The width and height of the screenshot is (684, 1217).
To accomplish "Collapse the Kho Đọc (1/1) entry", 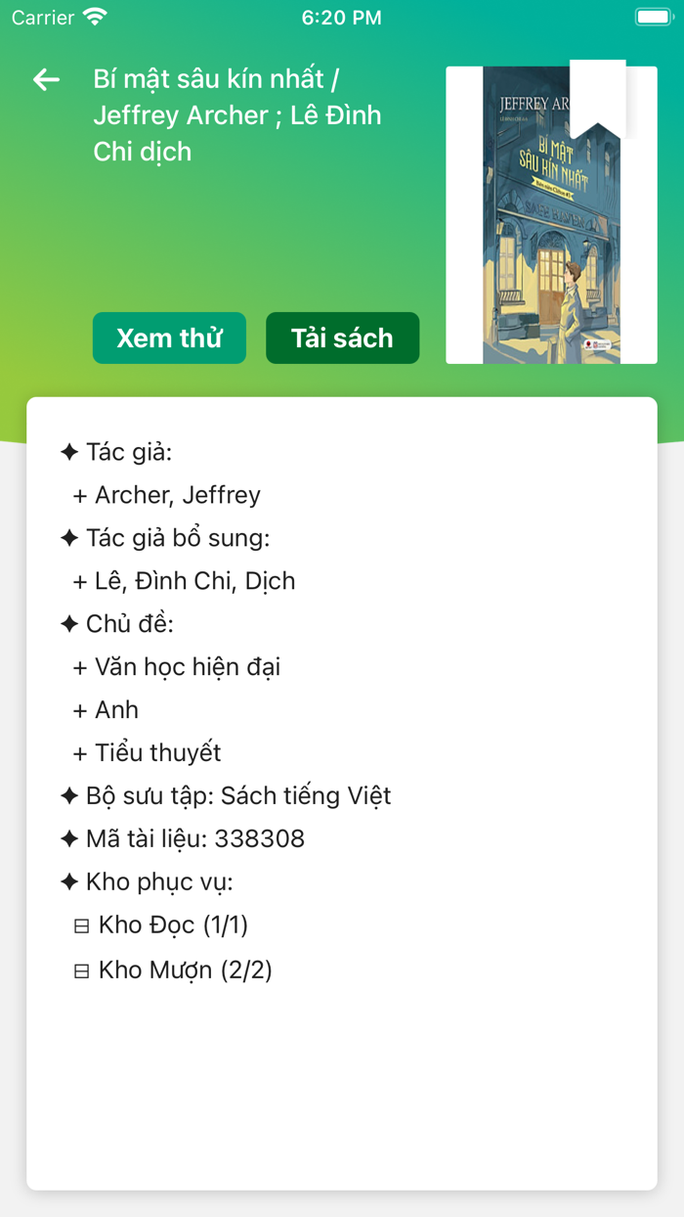I will [83, 924].
